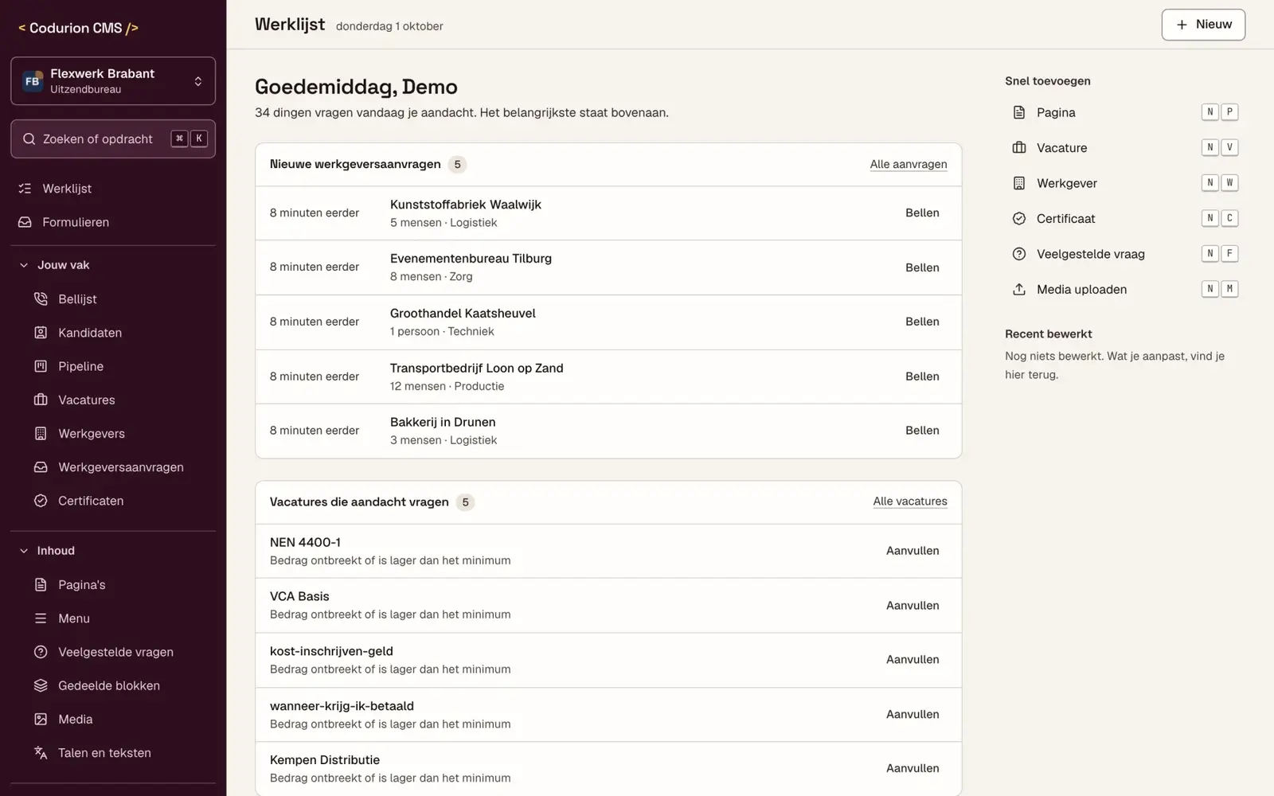Viewport: 1274px width, 796px height.
Task: Navigate to Pipeline in the sidebar
Action: point(113,366)
